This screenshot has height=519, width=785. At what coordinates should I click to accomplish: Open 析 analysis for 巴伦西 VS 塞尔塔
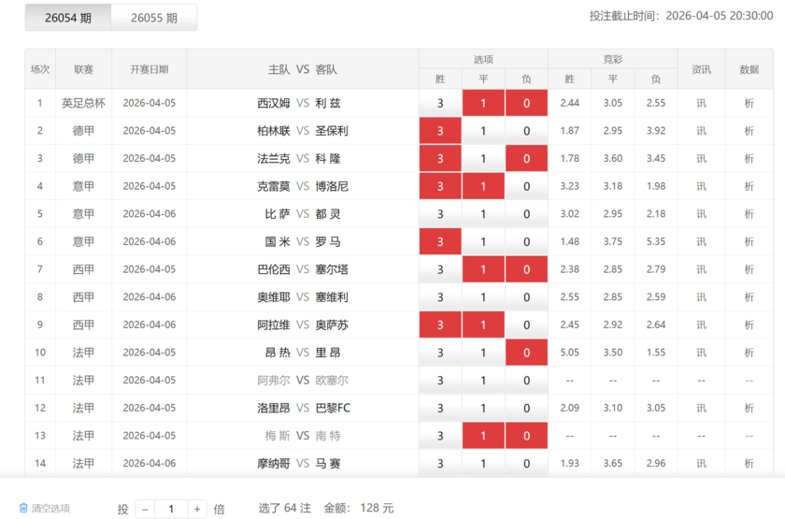(x=749, y=269)
